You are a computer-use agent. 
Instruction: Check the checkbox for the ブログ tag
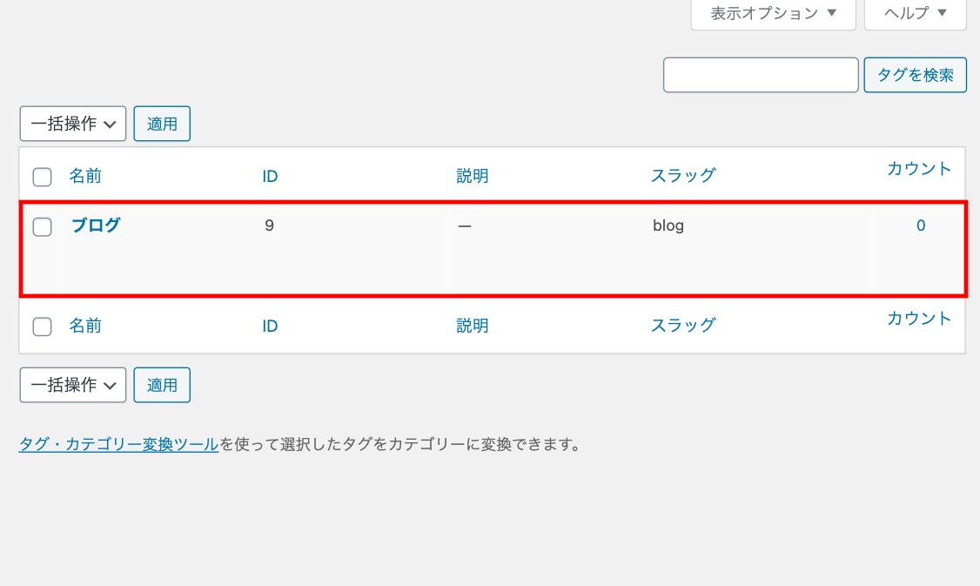41,225
